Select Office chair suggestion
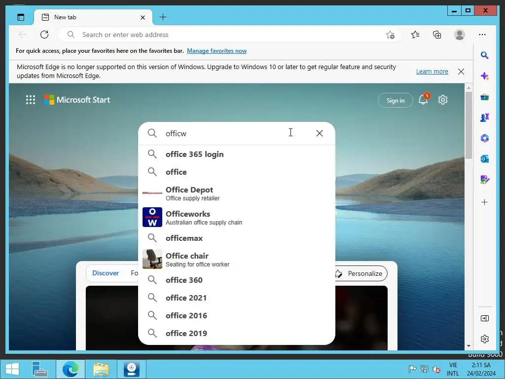Screen dimensions: 505x379 point(237,260)
